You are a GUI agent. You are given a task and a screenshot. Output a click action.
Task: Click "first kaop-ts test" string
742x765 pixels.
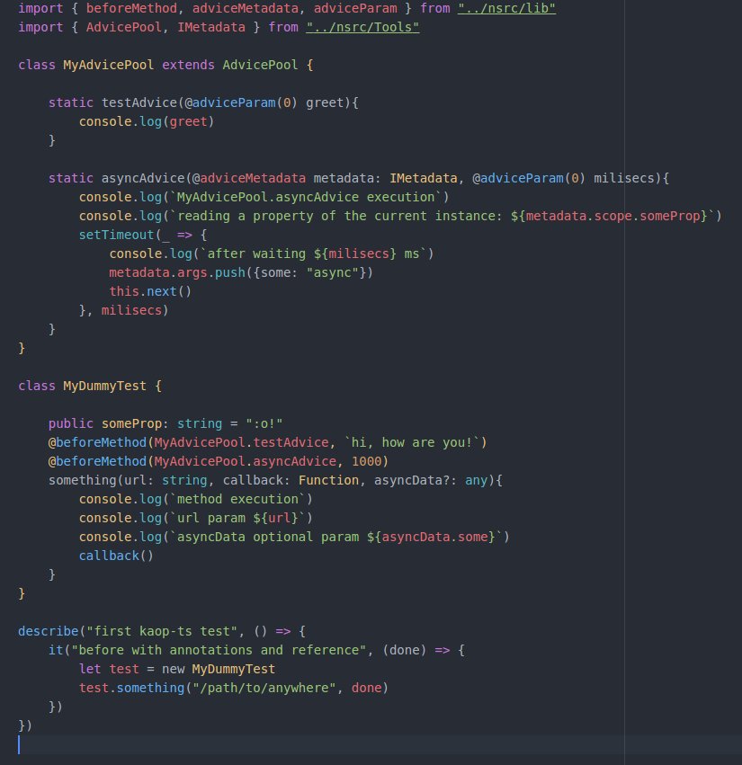(x=162, y=632)
